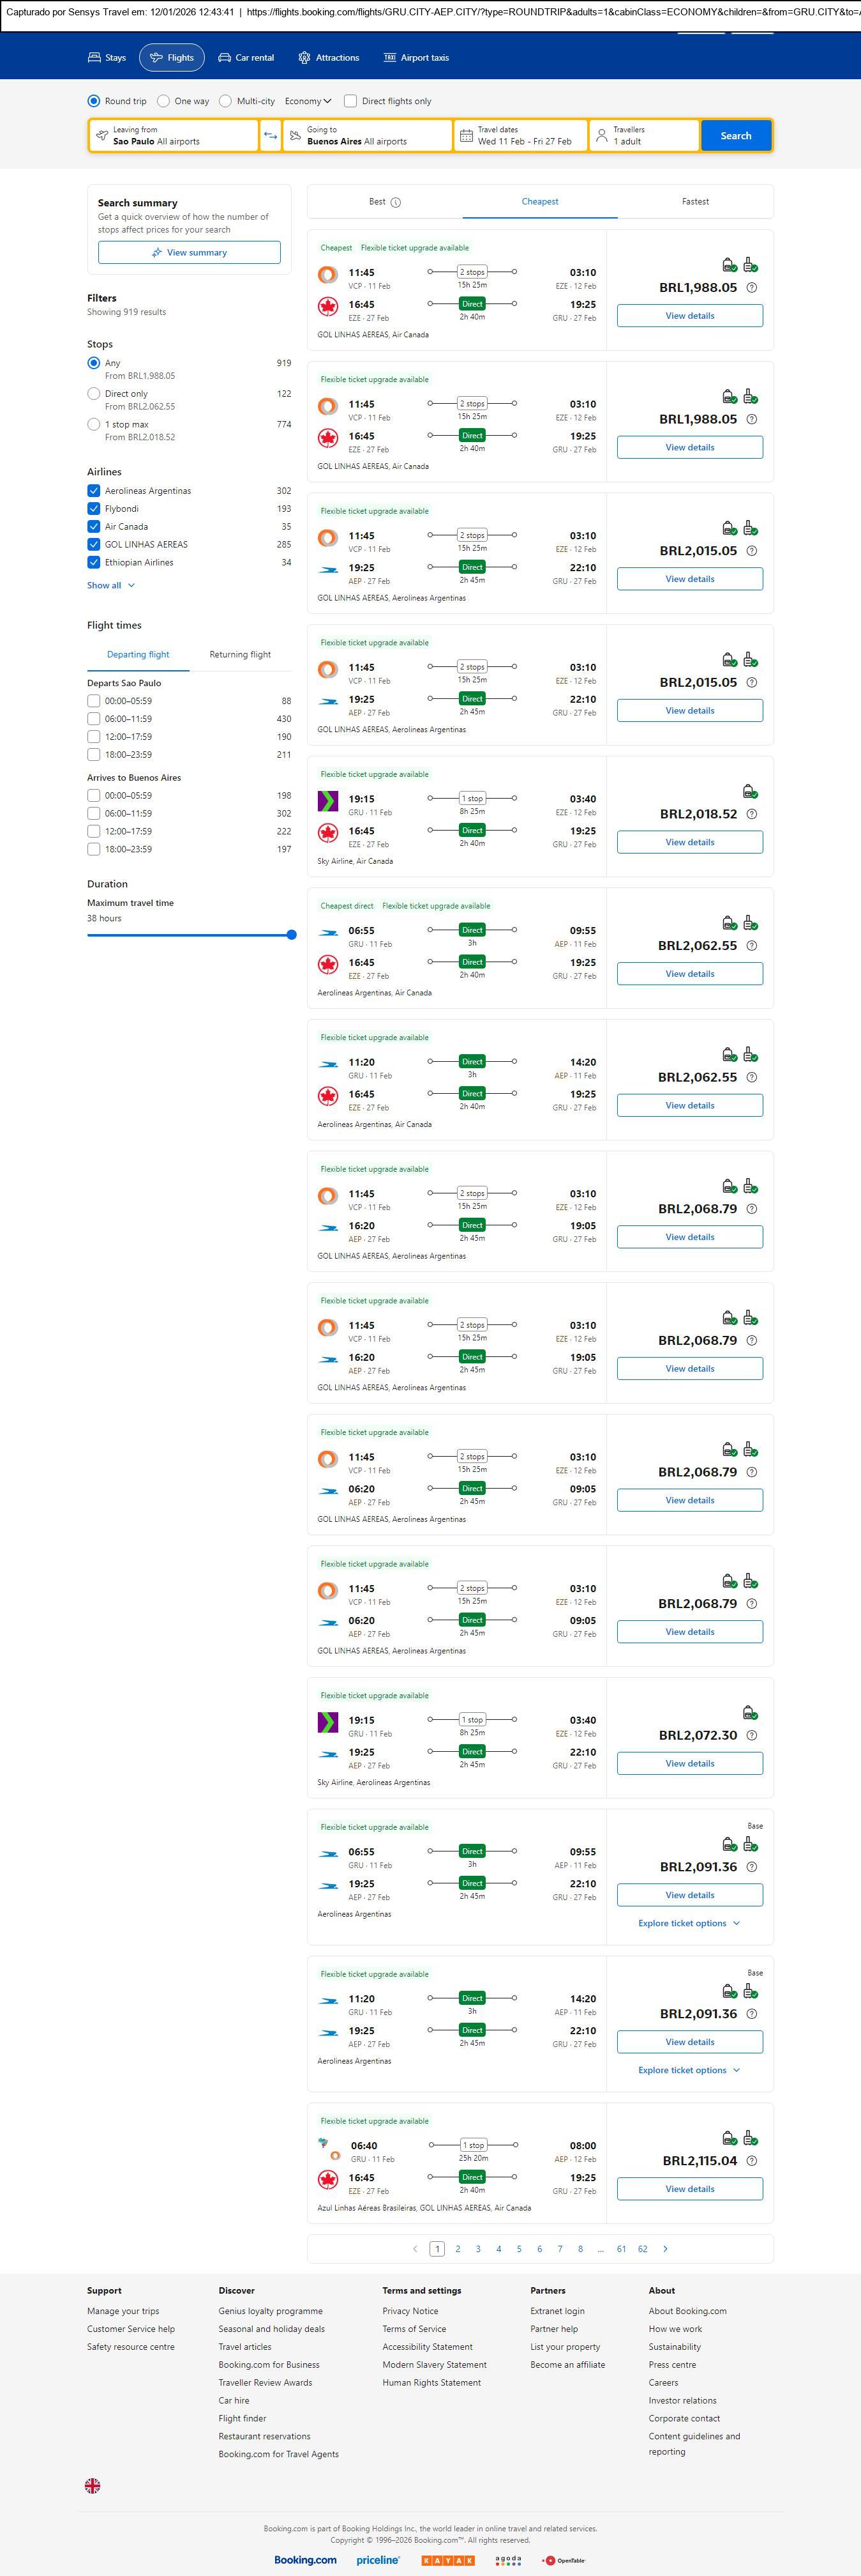Click the United Kingdom flag language icon

[x=93, y=2485]
